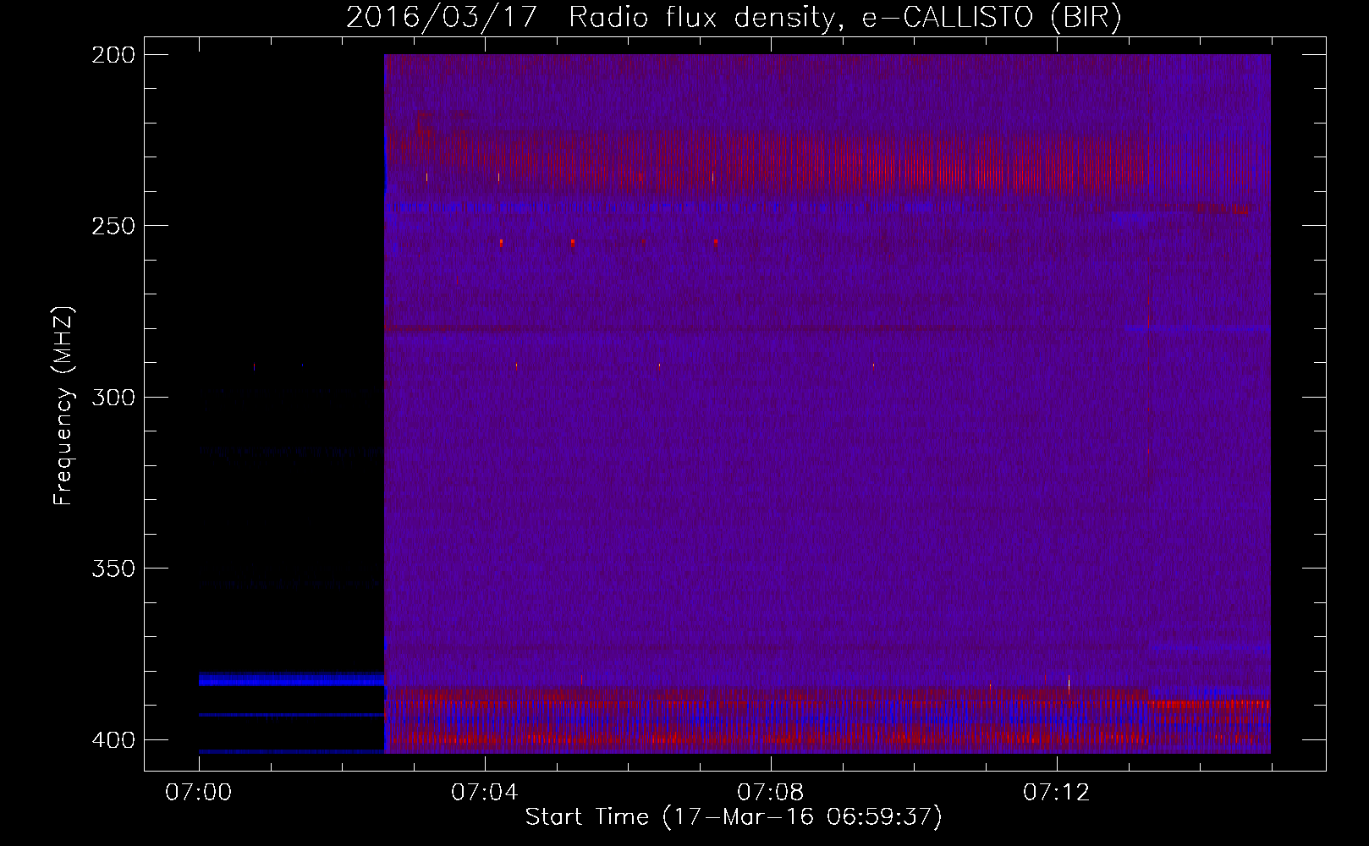Click the 07:04 time tick label
The image size is (1369, 846).
click(485, 793)
